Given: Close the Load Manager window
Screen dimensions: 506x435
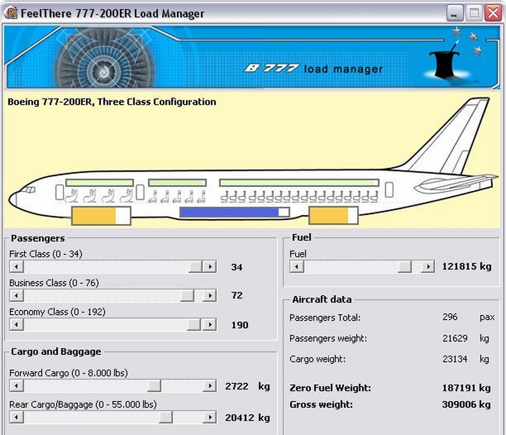Looking at the screenshot, I should click(493, 13).
